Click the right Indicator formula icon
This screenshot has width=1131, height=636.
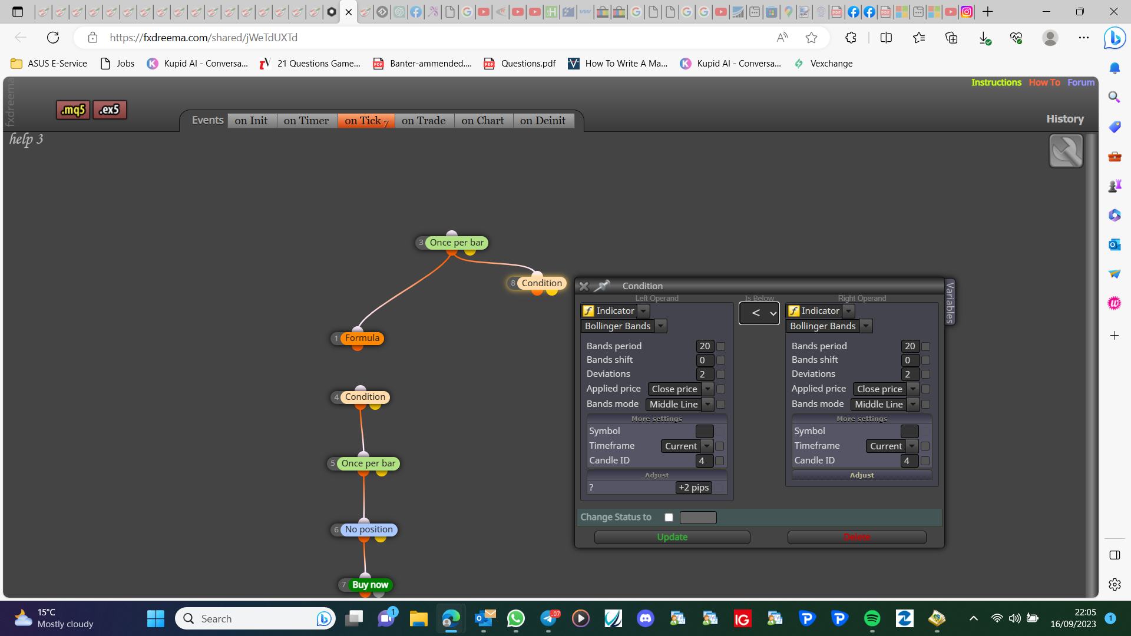pyautogui.click(x=793, y=311)
